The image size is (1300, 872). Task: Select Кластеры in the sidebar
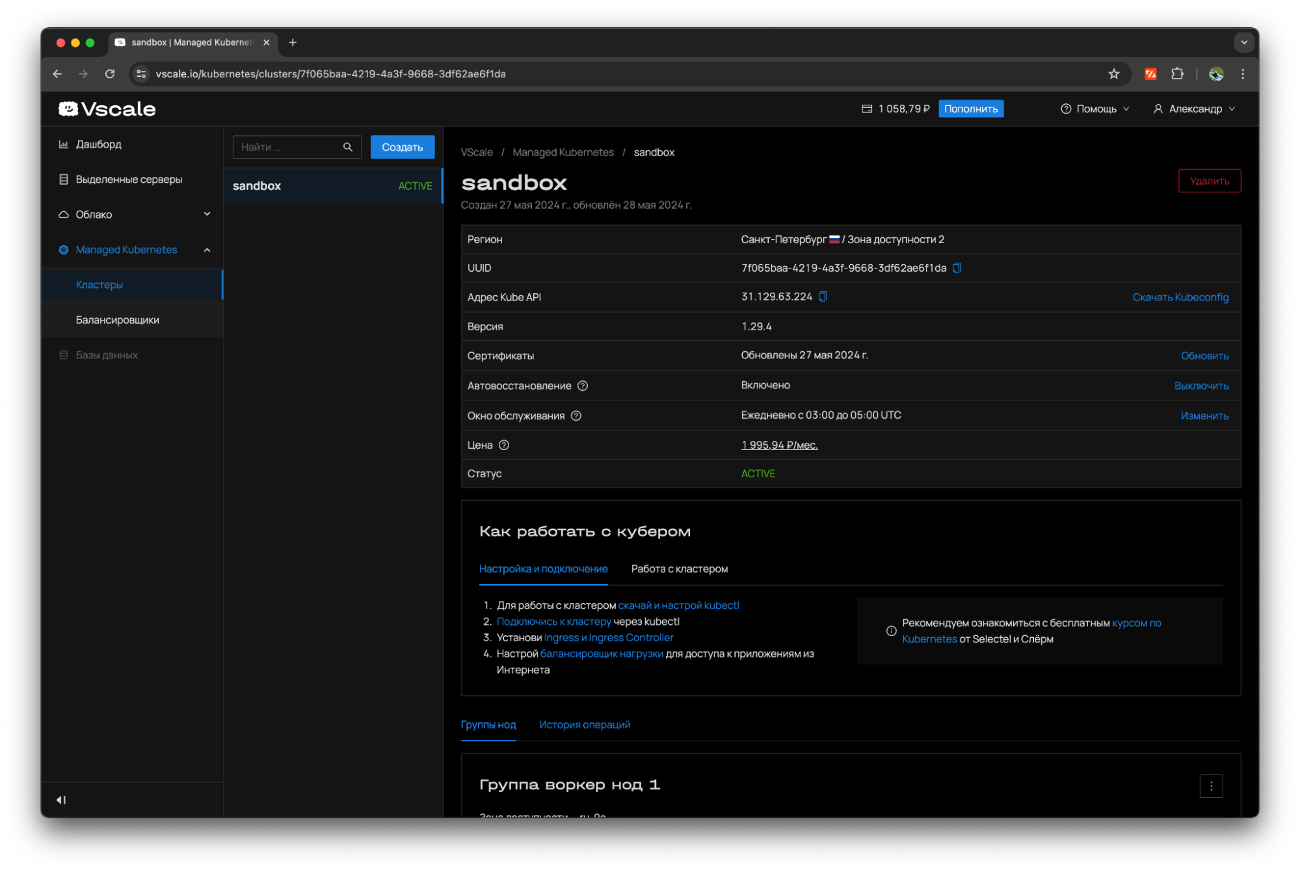point(133,285)
